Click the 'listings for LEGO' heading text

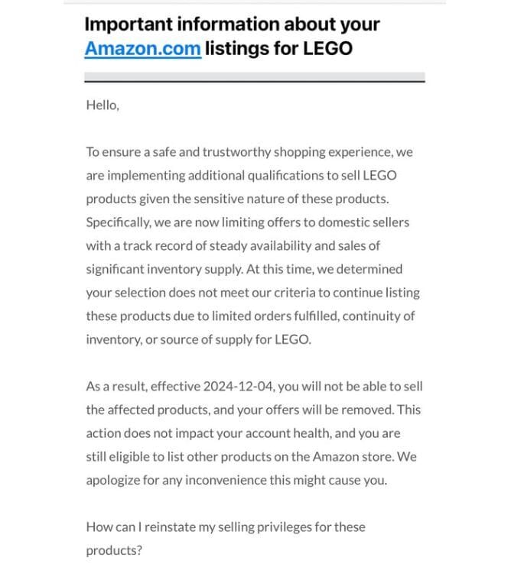pyautogui.click(x=278, y=49)
